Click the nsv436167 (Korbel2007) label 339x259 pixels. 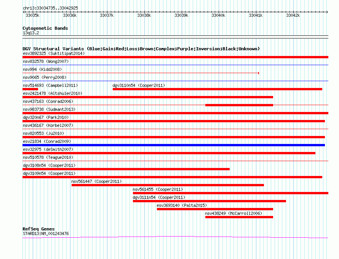point(48,125)
